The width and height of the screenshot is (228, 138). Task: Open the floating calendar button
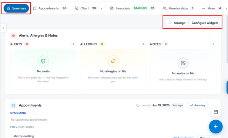pyautogui.click(x=216, y=112)
